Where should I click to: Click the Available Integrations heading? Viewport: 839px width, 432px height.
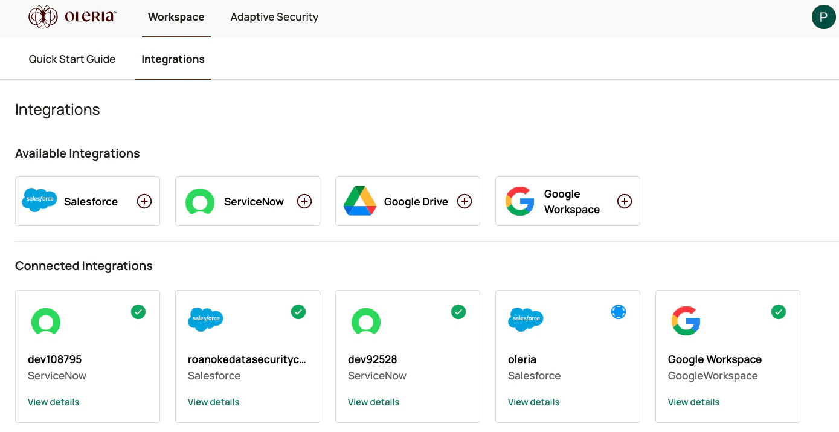77,153
